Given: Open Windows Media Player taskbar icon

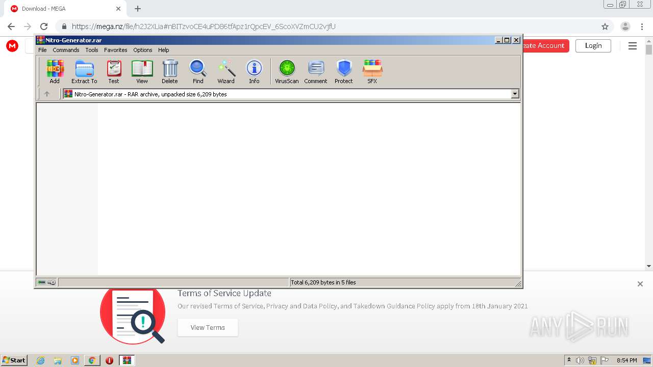Looking at the screenshot, I should point(75,360).
